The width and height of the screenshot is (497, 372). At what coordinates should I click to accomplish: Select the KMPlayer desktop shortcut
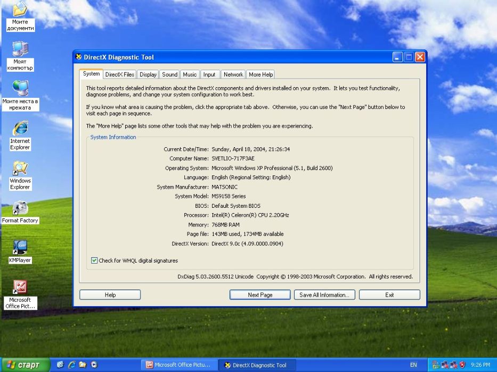(x=20, y=252)
